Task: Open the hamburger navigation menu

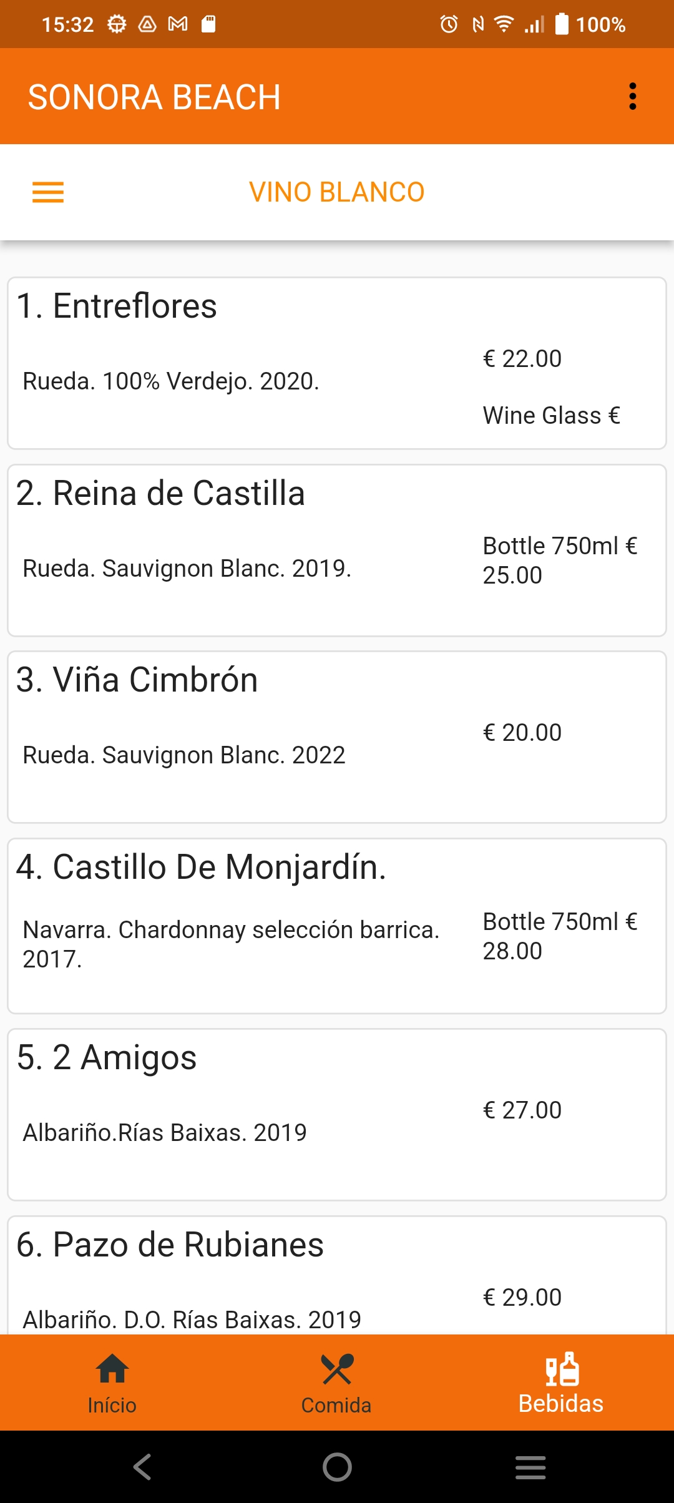Action: tap(48, 192)
